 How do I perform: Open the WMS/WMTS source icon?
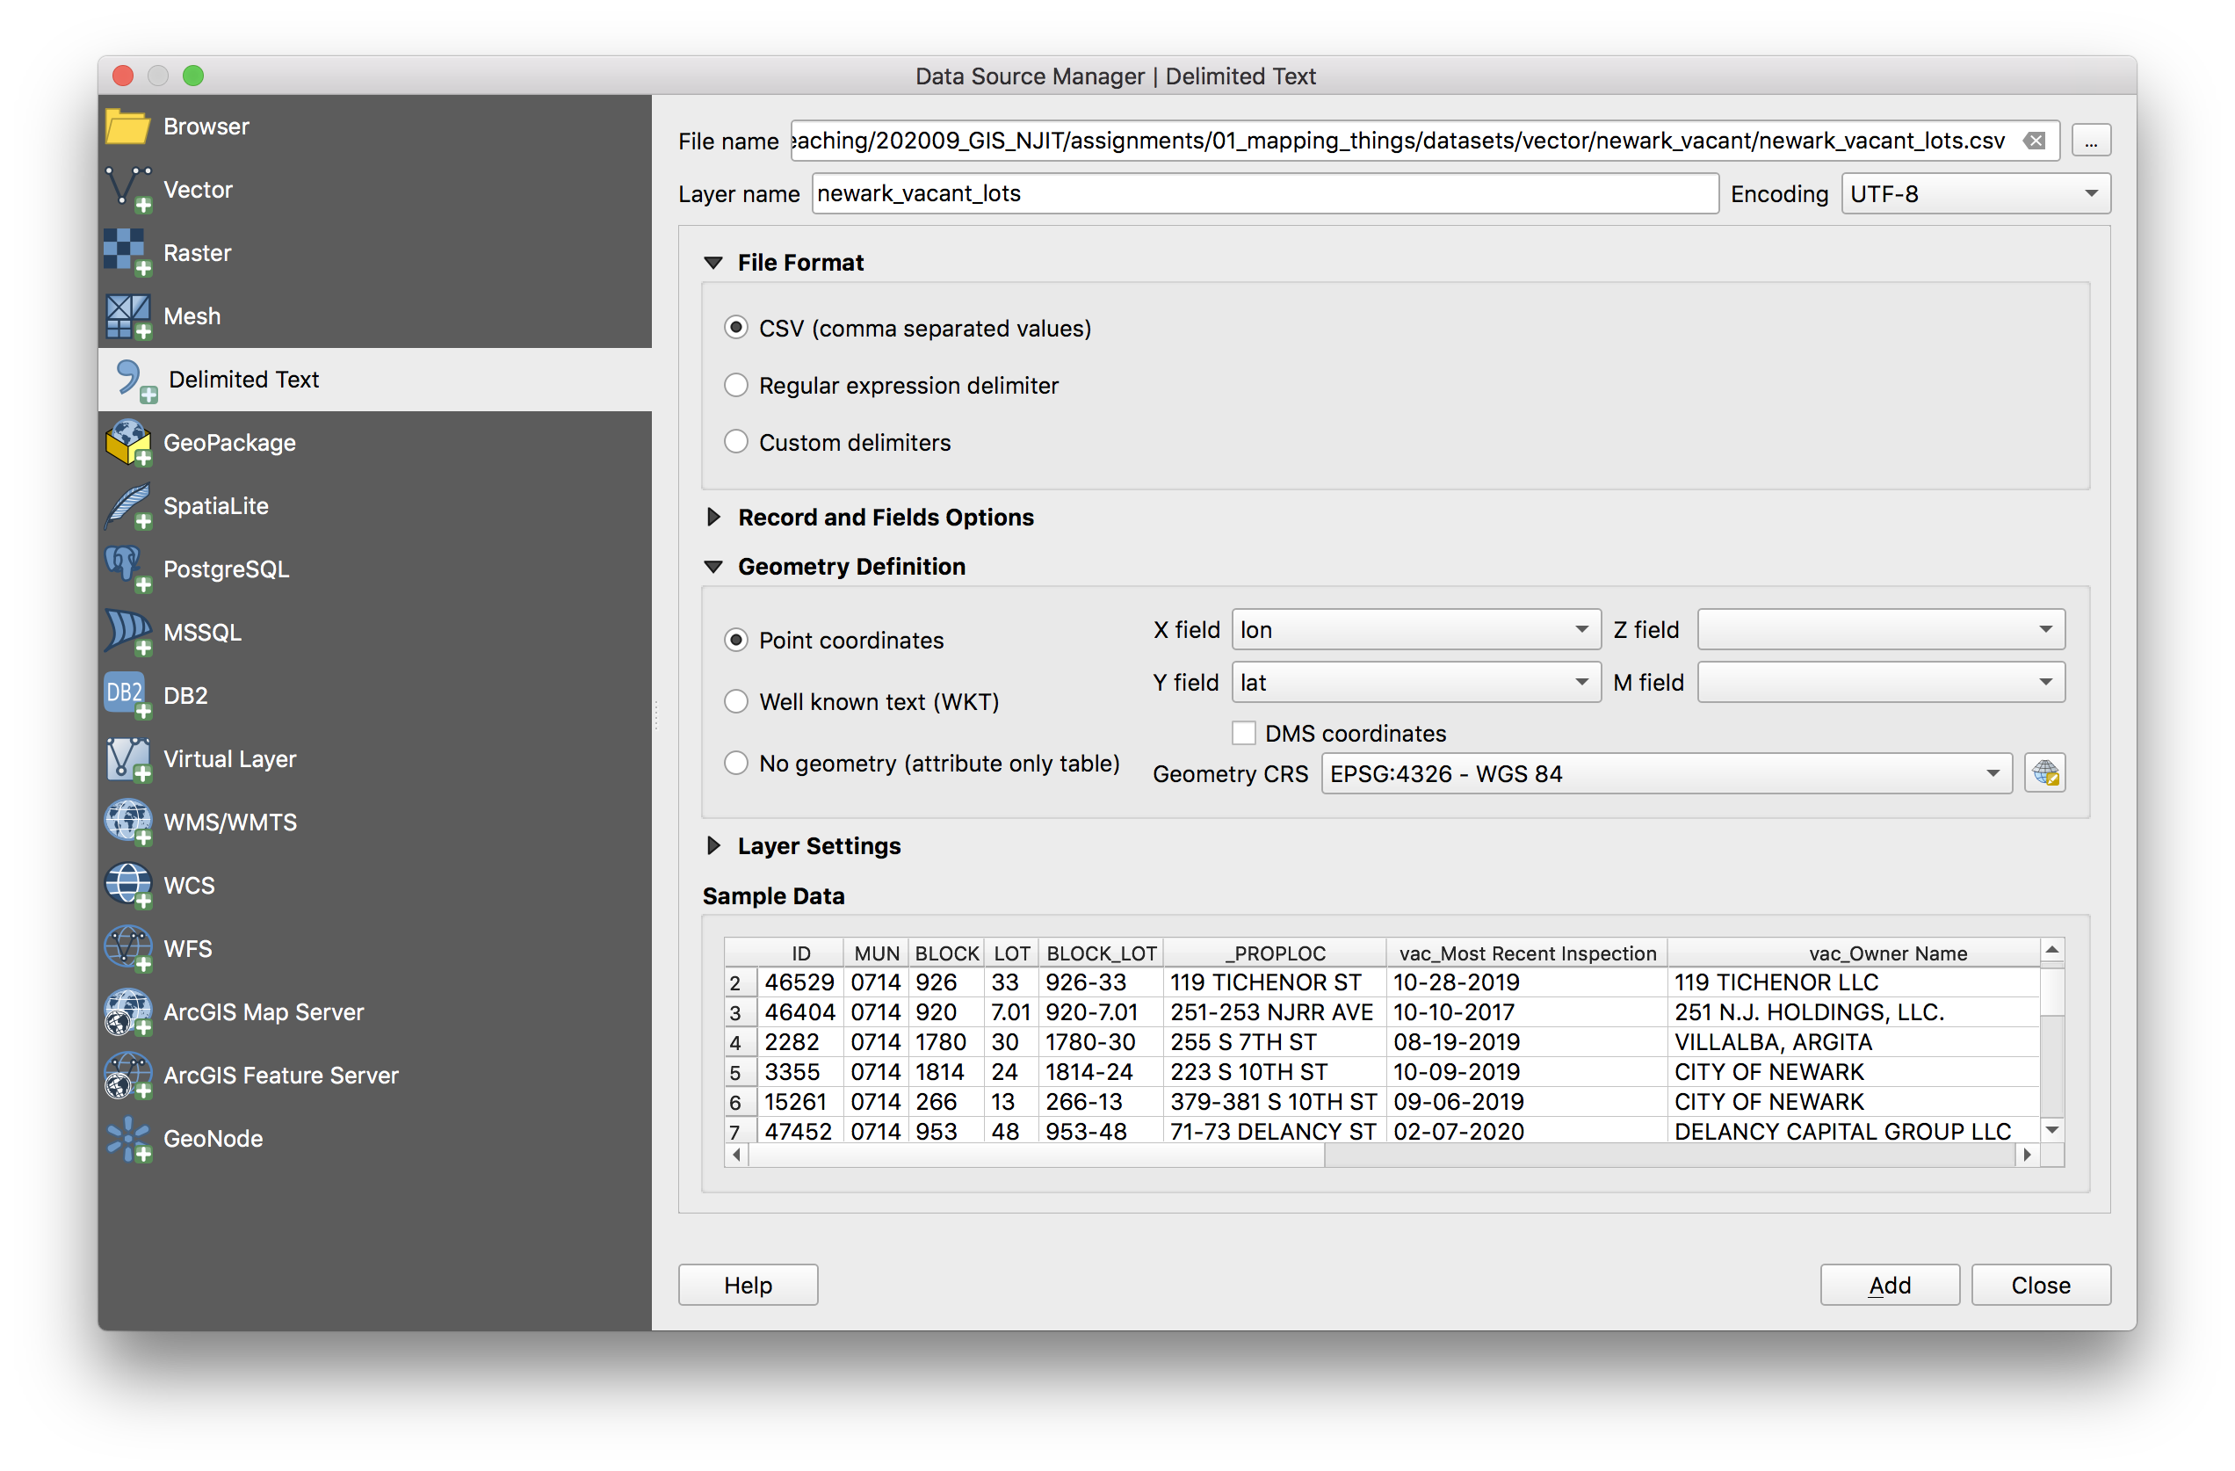click(x=128, y=821)
